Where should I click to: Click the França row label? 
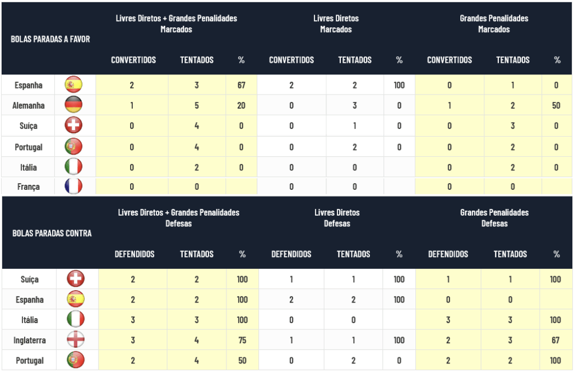[x=29, y=186]
